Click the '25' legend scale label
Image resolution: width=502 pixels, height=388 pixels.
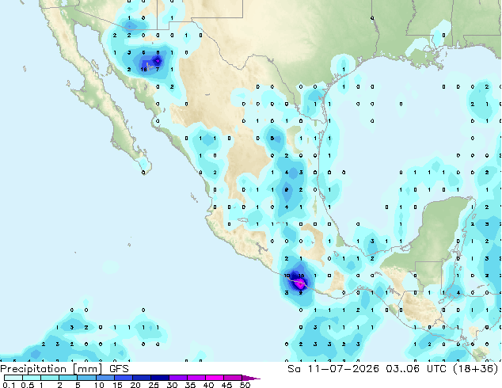coord(154,385)
